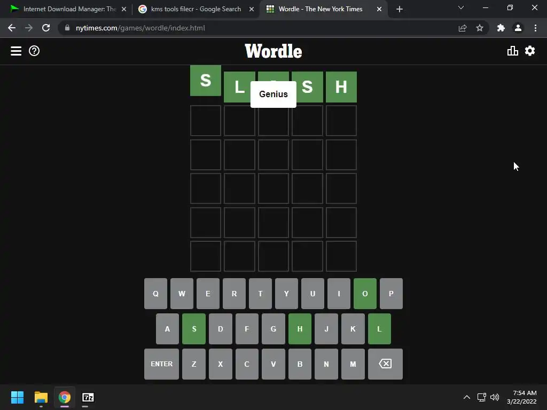The height and width of the screenshot is (410, 547).
Task: Tap the N key on Wordle keyboard
Action: click(x=326, y=364)
